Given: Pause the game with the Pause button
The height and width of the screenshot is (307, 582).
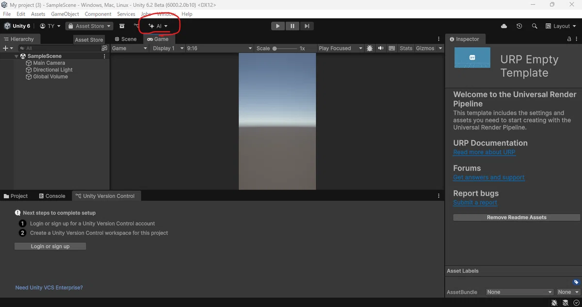Looking at the screenshot, I should [x=292, y=26].
